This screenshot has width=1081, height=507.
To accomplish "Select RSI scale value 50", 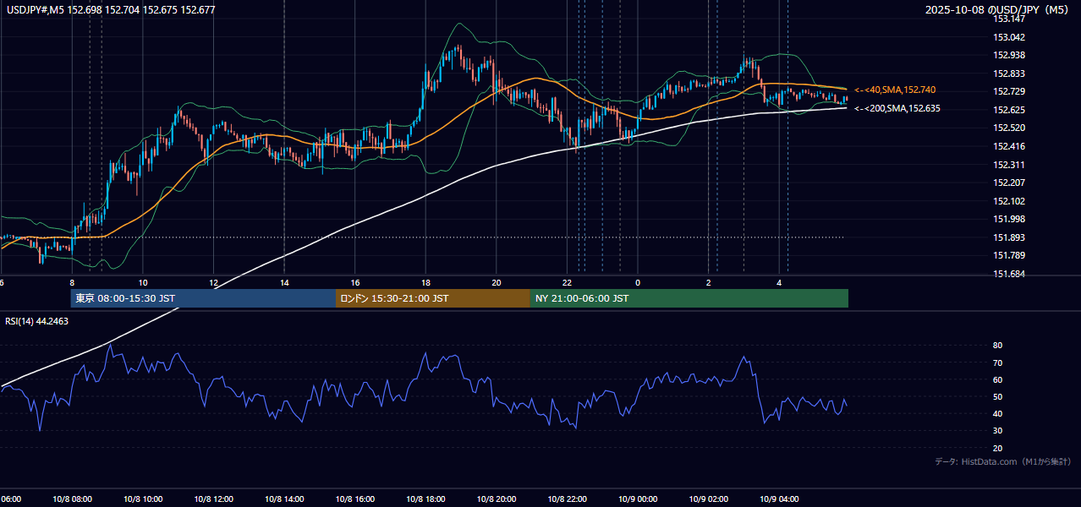I will click(x=998, y=396).
